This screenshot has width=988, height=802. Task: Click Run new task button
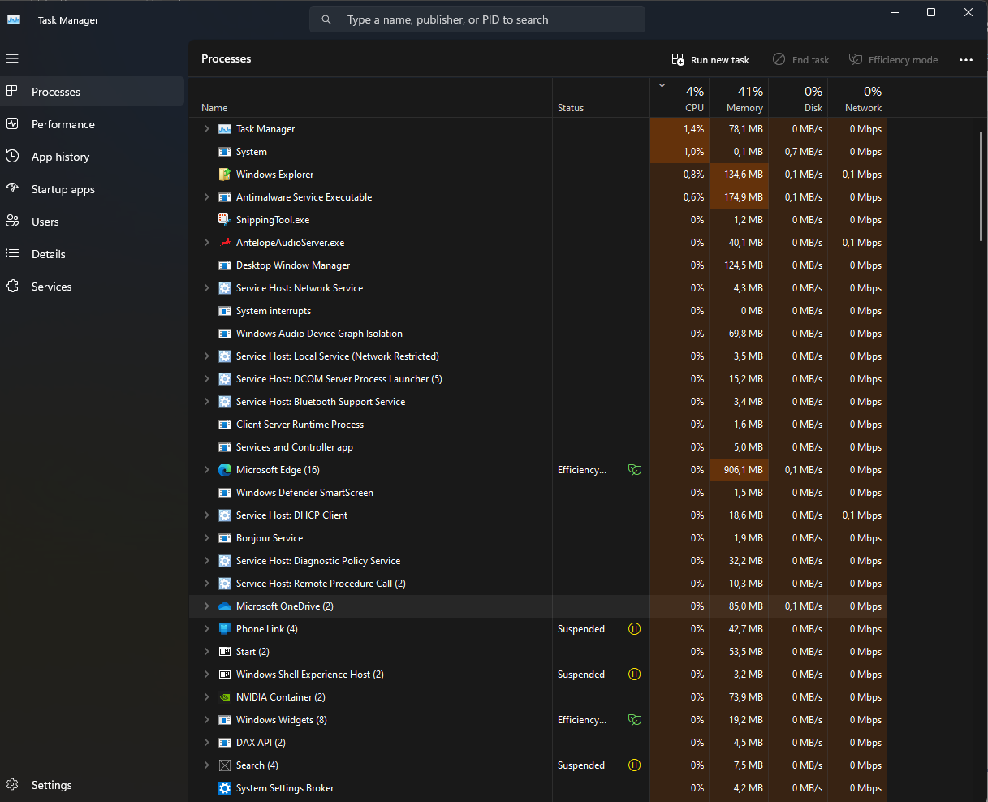coord(710,59)
